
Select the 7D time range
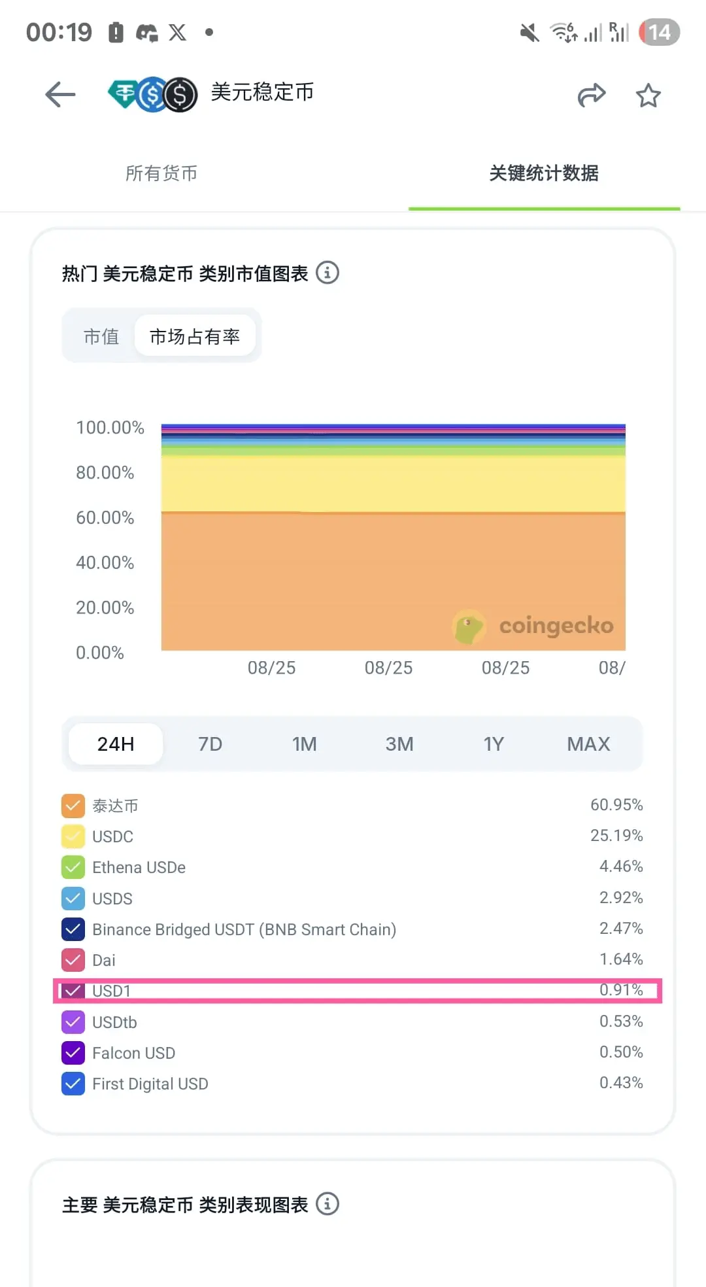[210, 744]
